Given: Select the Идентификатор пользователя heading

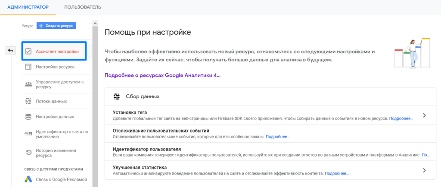Looking at the screenshot, I should click(x=147, y=149).
